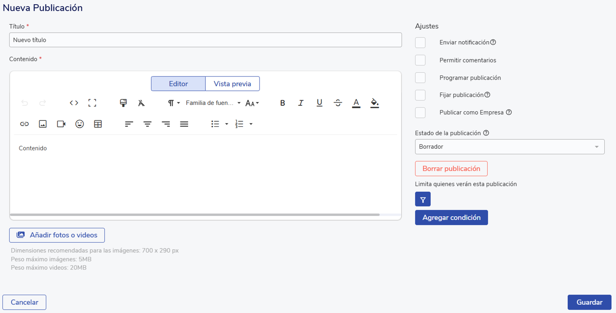616x313 pixels.
Task: Click the insert link icon
Action: [25, 124]
